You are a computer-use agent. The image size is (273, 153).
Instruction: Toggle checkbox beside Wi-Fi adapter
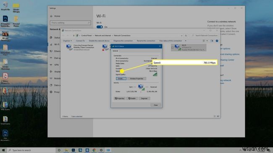172,47
